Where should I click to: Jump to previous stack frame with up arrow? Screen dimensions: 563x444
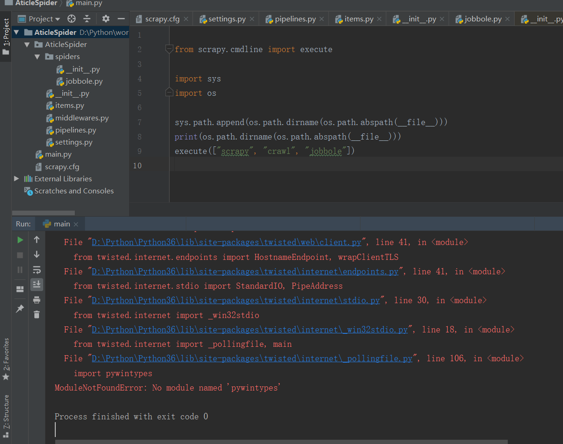[37, 240]
